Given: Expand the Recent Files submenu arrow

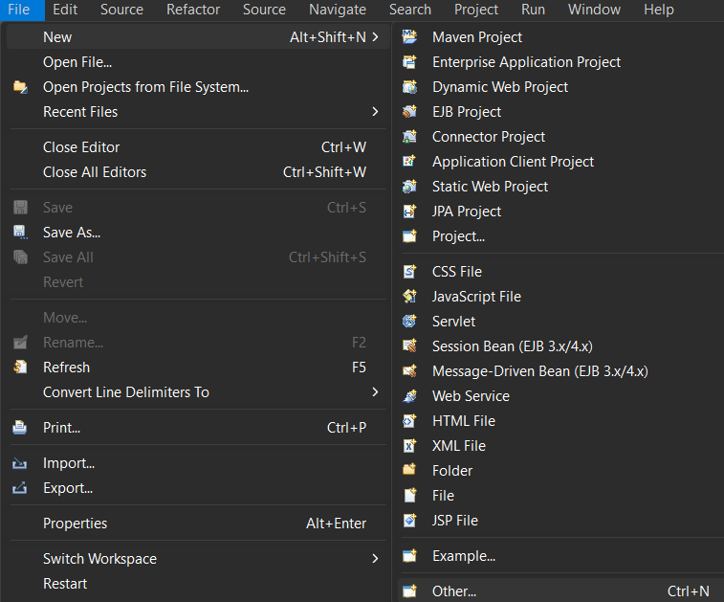Looking at the screenshot, I should pyautogui.click(x=375, y=112).
